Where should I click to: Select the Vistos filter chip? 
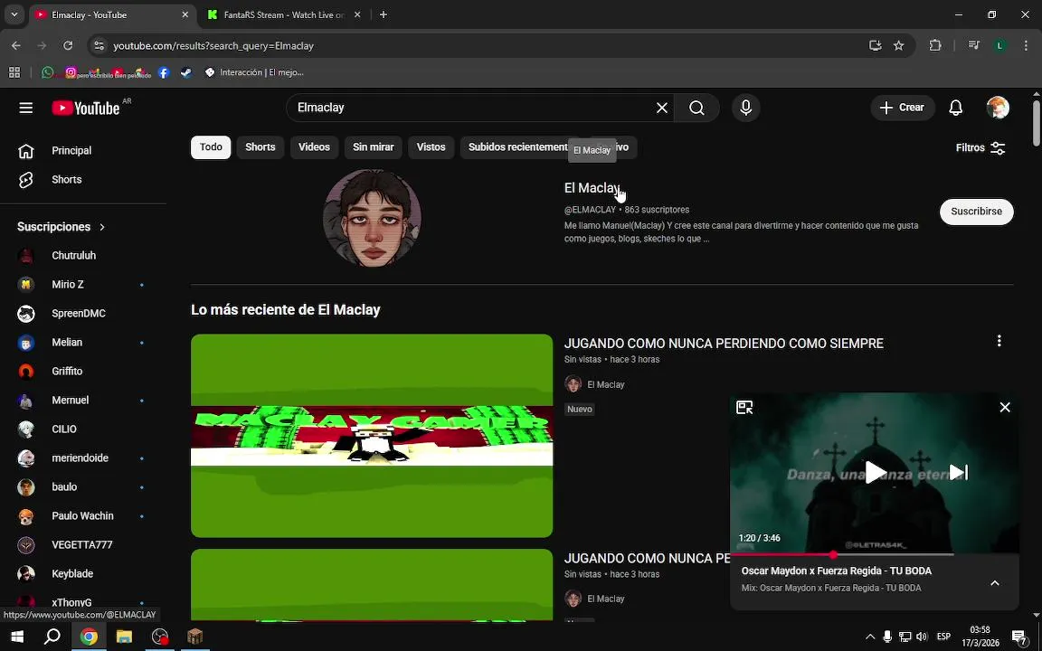[431, 147]
